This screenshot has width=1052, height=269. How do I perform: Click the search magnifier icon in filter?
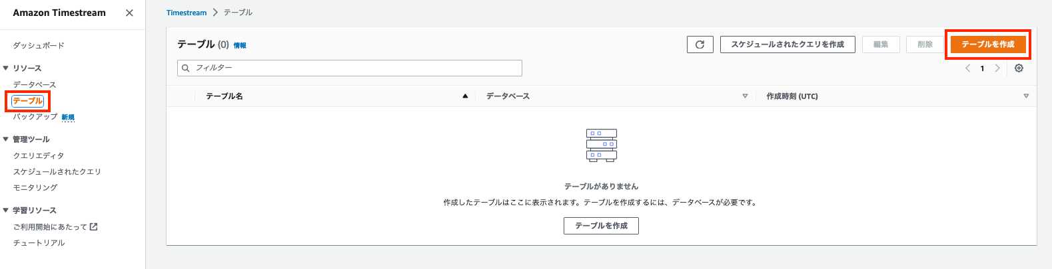click(186, 68)
